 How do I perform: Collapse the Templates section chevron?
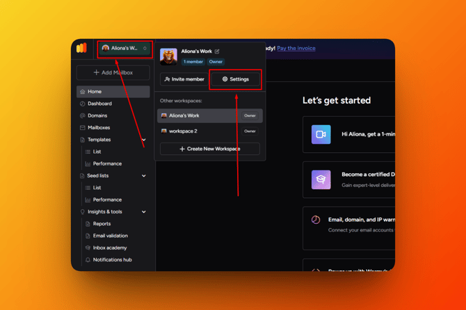(144, 140)
